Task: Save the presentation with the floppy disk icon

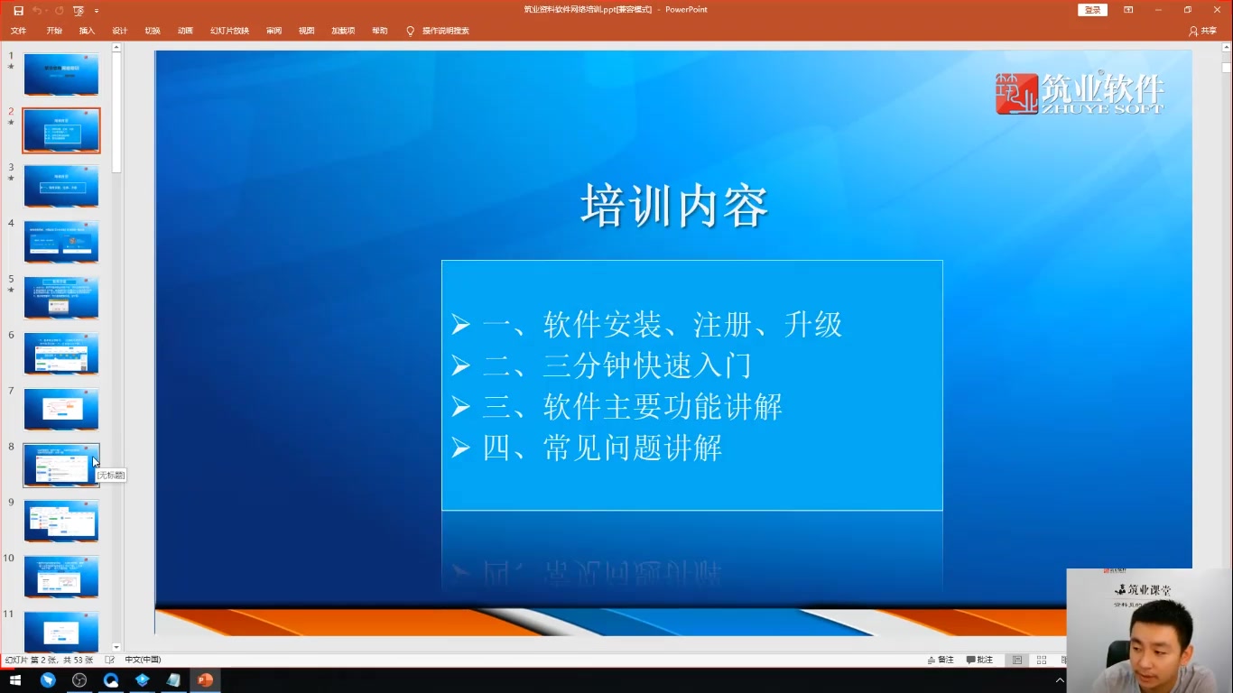Action: click(x=18, y=10)
